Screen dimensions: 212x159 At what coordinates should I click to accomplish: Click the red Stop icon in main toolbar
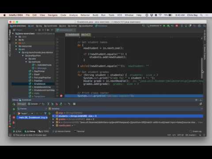177,26
